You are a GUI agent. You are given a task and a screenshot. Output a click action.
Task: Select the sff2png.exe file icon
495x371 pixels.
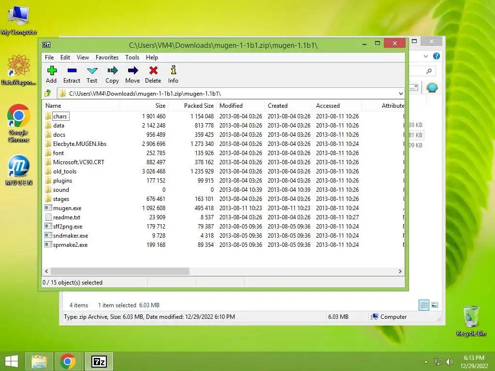(x=48, y=226)
